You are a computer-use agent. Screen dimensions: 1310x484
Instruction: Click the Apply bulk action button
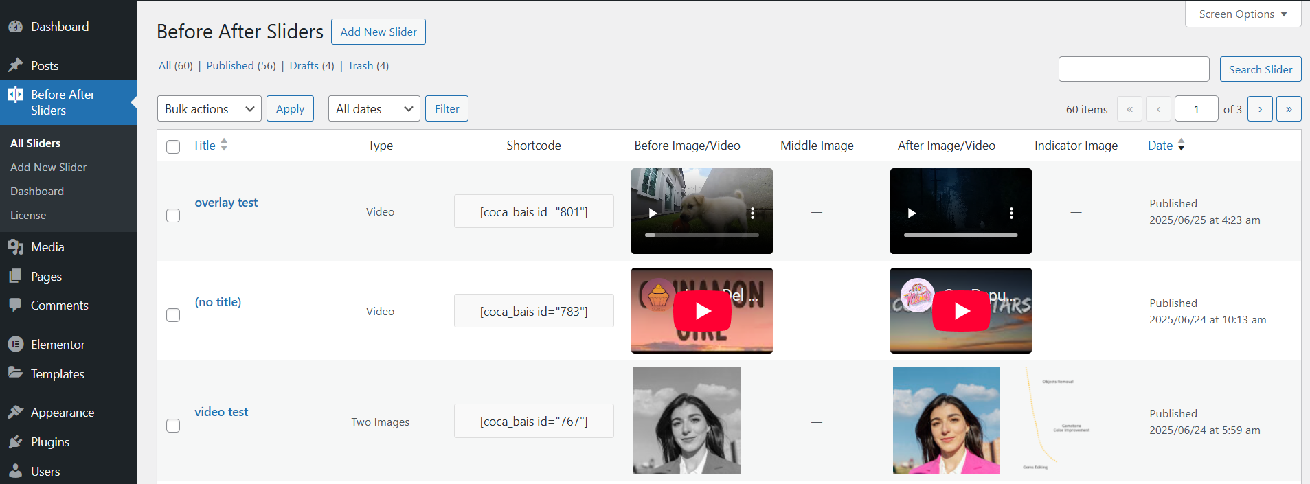tap(290, 108)
